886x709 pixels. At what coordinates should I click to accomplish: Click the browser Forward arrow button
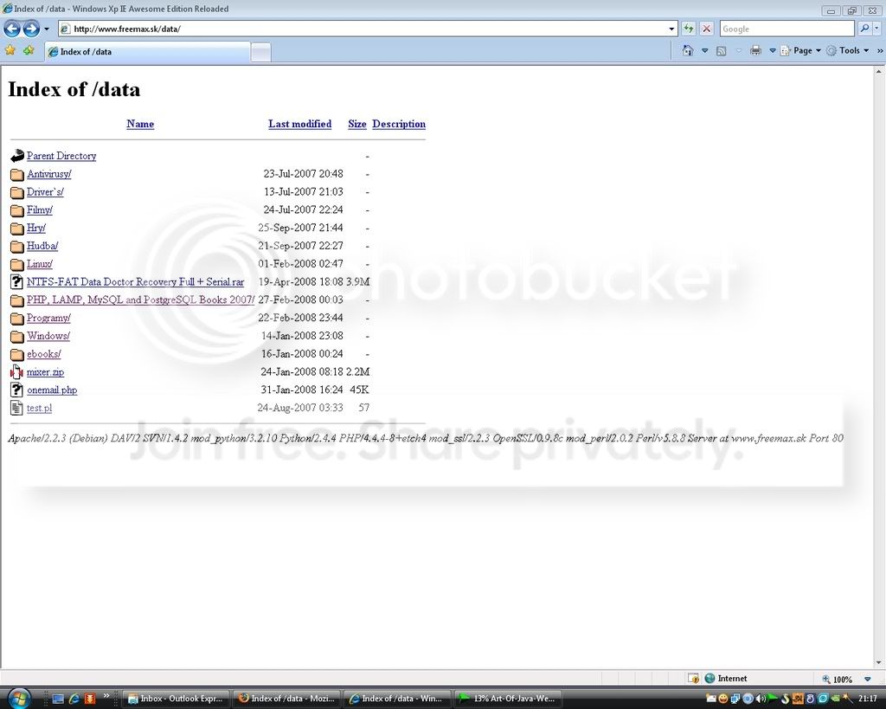click(x=31, y=29)
